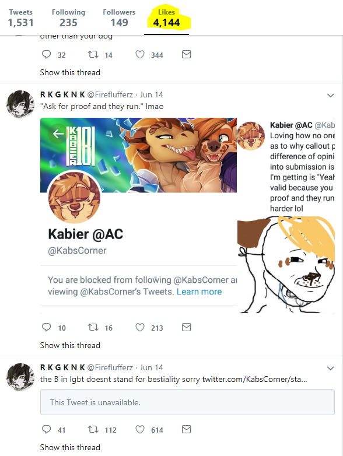Screen dimensions: 343x456
Task: Open the Followers tab
Action: point(119,18)
